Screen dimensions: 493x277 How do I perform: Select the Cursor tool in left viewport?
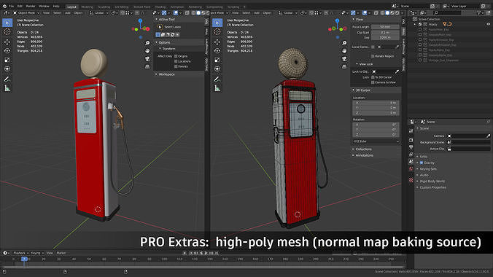click(7, 32)
